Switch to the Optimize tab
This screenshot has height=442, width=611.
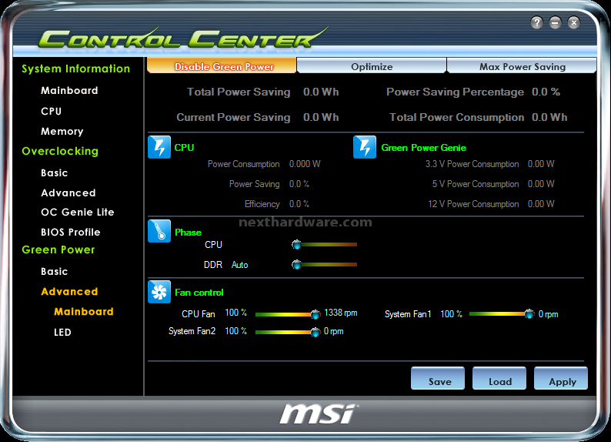coord(372,65)
